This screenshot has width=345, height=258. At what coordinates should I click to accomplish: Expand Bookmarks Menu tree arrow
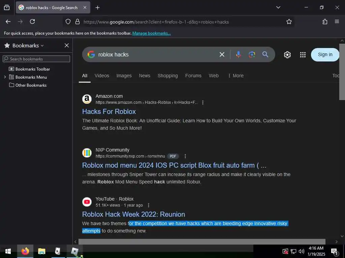(5, 77)
